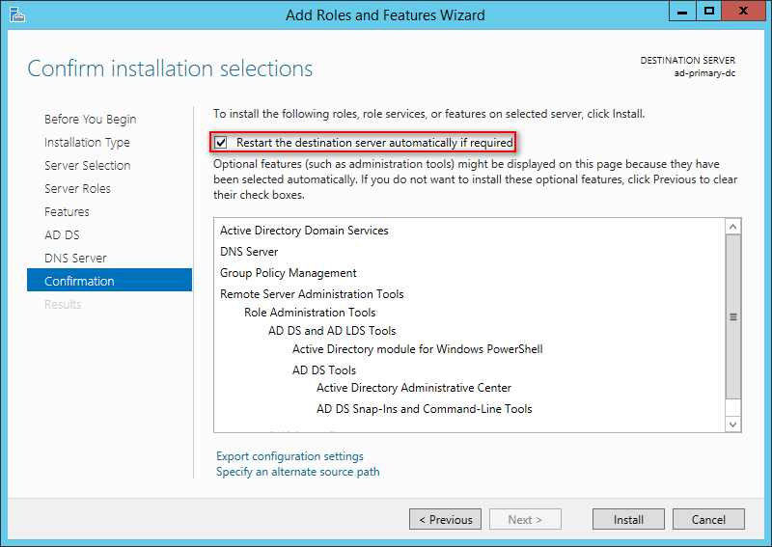Open the Server Roles page
Viewport: 772px width, 547px height.
point(77,188)
